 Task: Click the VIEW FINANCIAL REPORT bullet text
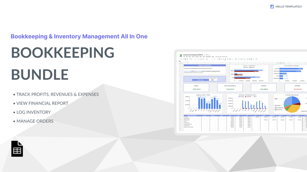(x=42, y=103)
